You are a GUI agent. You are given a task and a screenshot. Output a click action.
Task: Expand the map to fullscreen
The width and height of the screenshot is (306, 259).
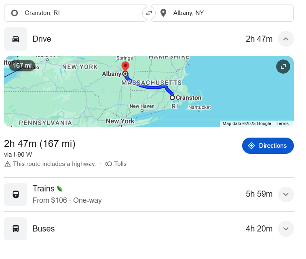[283, 66]
